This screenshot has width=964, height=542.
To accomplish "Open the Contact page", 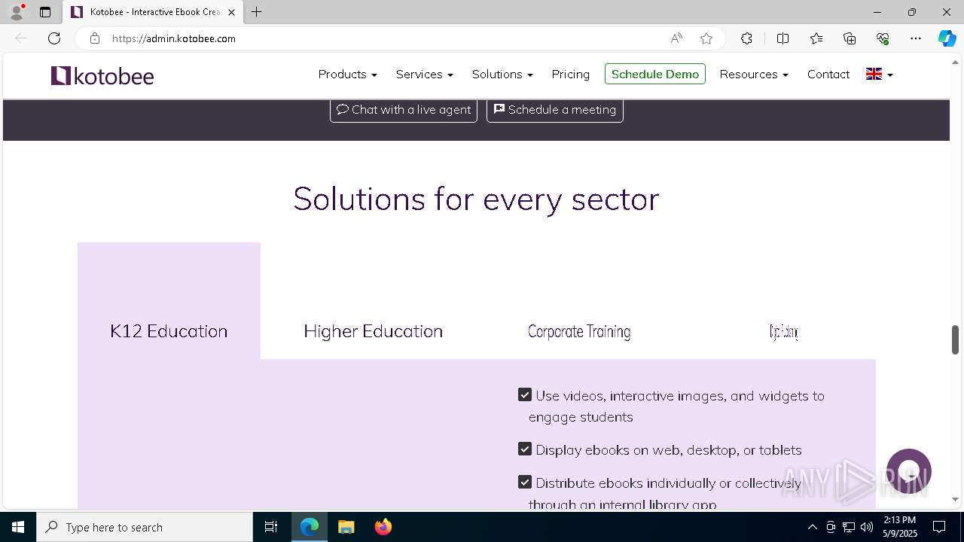I will pos(828,74).
